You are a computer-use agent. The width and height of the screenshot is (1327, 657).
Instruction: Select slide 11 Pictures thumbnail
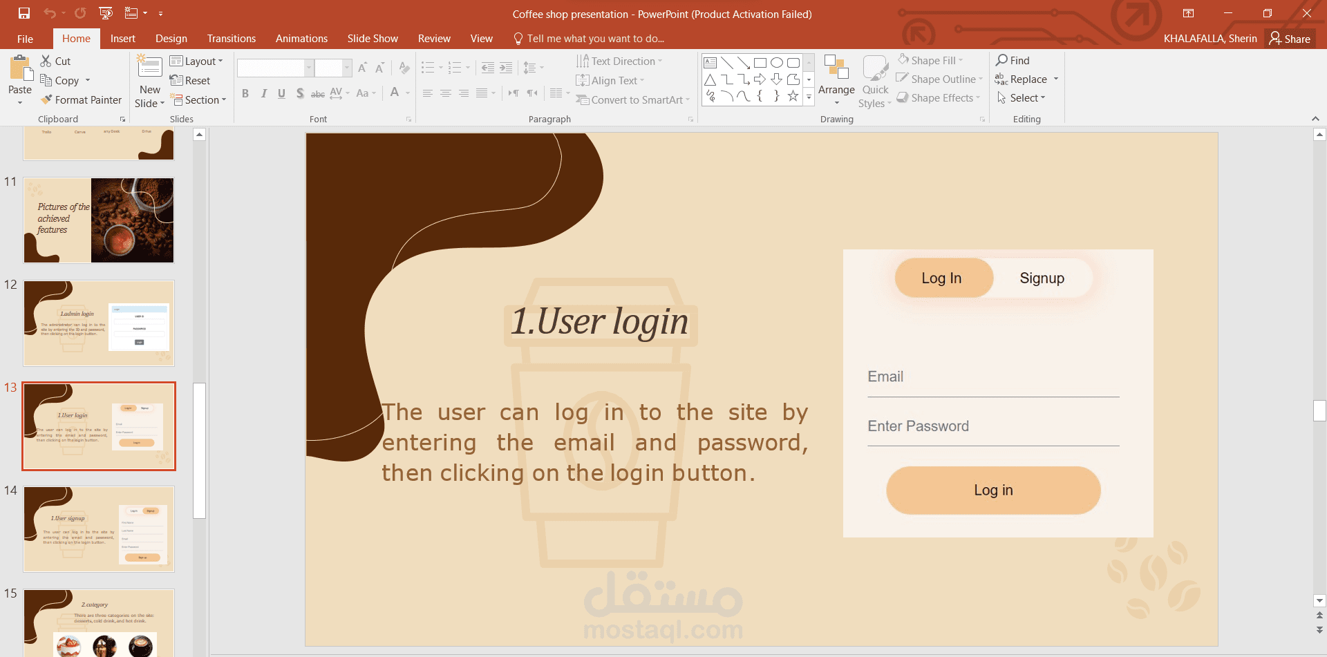pyautogui.click(x=99, y=220)
